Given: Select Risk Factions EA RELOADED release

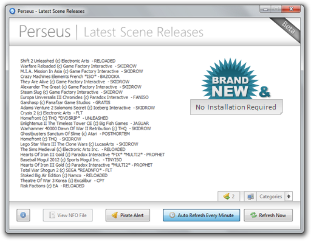Looking at the screenshot, I should pos(52,186).
